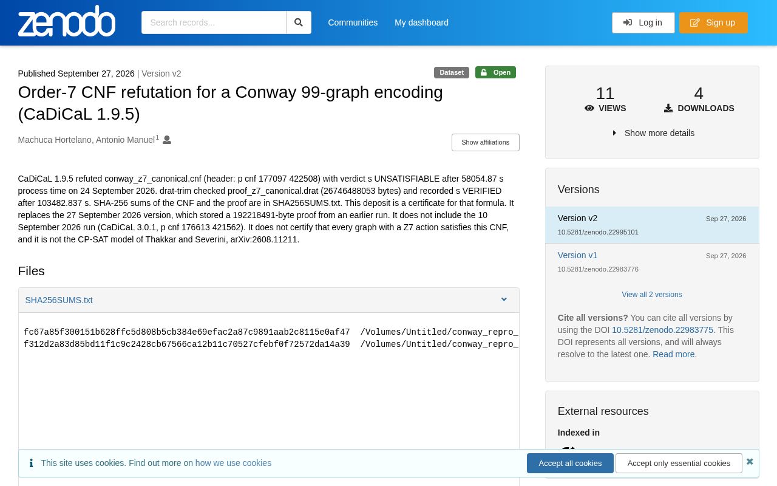Screen dimensions: 777x486
Task: Click the eye Views icon
Action: [589, 108]
